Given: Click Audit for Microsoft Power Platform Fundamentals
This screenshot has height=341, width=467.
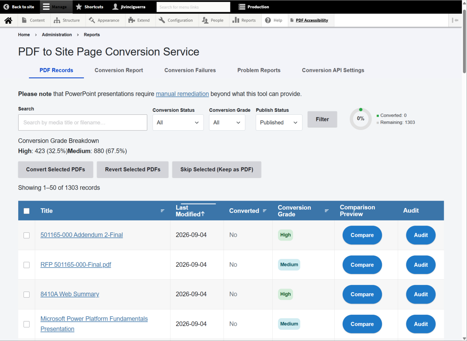Looking at the screenshot, I should click(x=421, y=324).
